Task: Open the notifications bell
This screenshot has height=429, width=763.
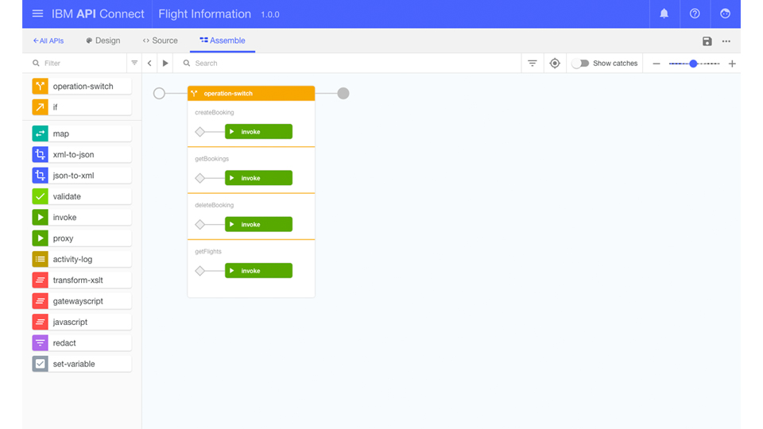Action: coord(664,14)
